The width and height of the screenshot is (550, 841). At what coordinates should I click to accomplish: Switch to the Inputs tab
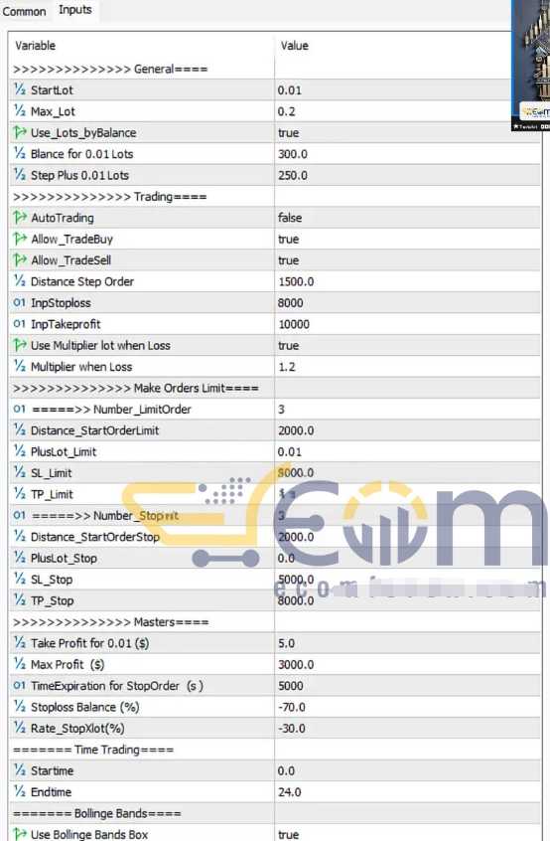tap(75, 10)
